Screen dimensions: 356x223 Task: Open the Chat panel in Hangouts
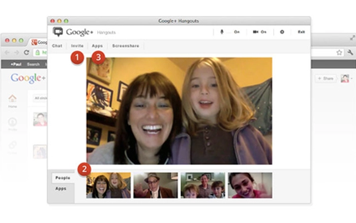tap(57, 46)
